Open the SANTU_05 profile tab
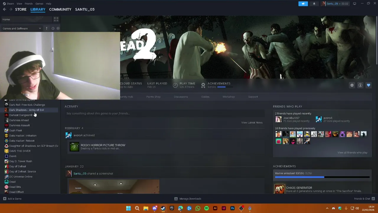The image size is (378, 213). 85,9
